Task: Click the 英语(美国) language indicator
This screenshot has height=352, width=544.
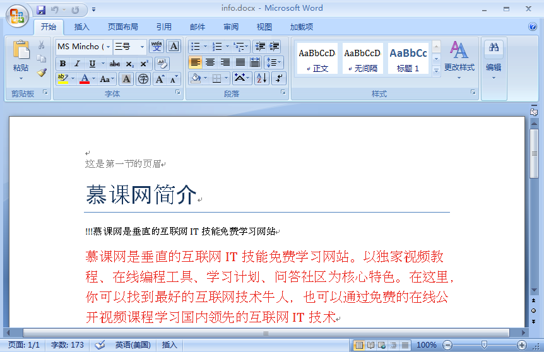Action: (x=133, y=345)
